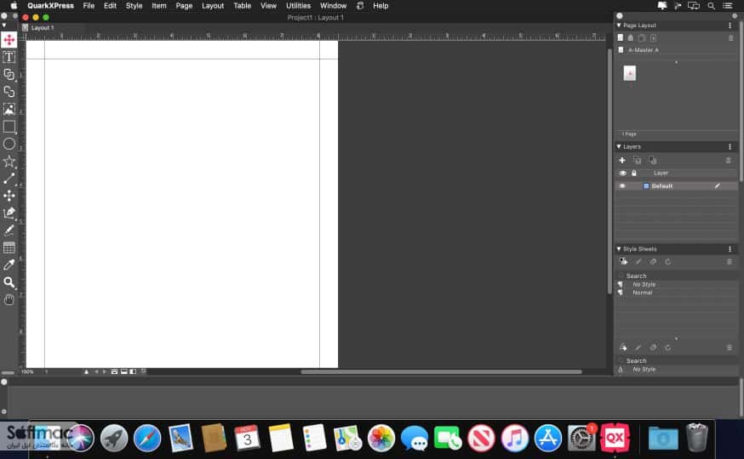Pick the Oval Box tool
Image resolution: width=744 pixels, height=459 pixels.
tap(9, 144)
